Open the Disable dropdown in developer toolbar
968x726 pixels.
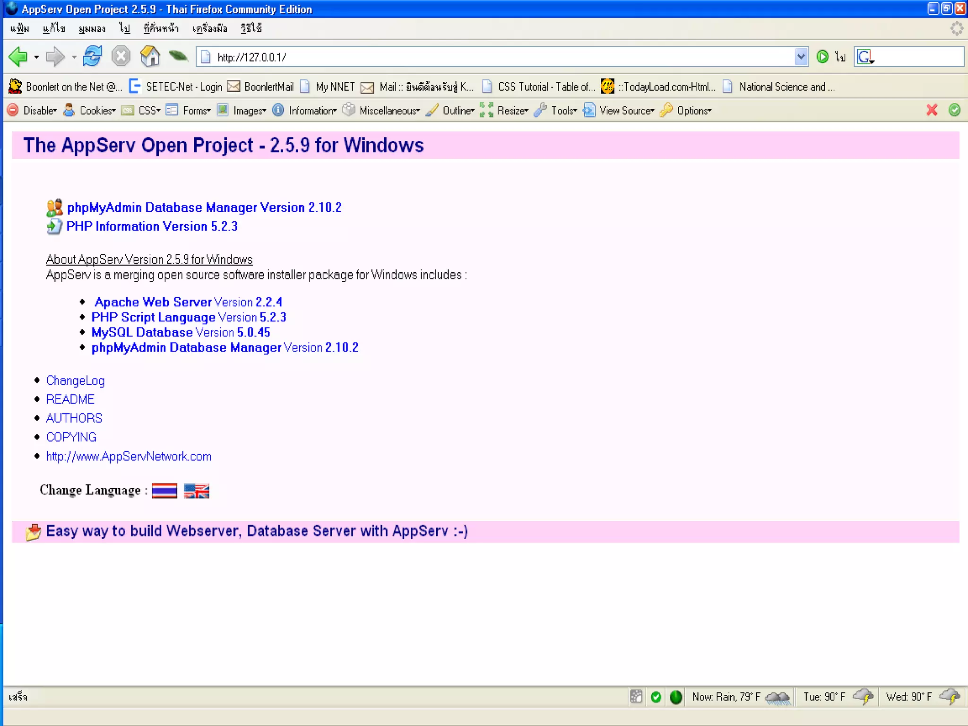[x=40, y=111]
